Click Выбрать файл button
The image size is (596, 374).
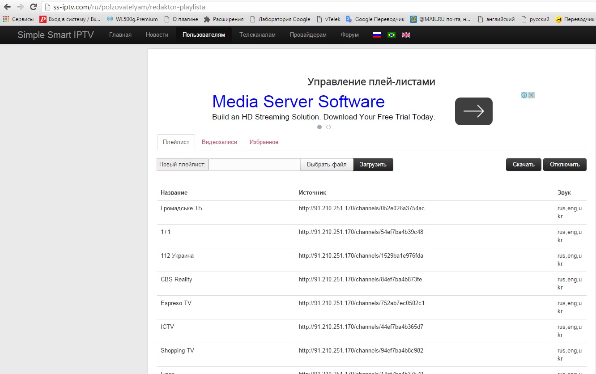click(327, 165)
